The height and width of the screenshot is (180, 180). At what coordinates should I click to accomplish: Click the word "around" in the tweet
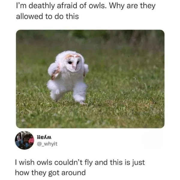[x=73, y=172]
